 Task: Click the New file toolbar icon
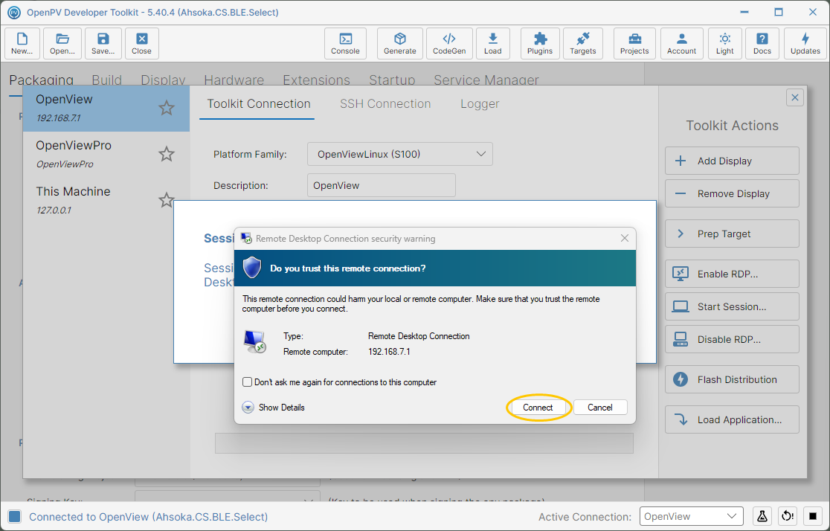22,43
